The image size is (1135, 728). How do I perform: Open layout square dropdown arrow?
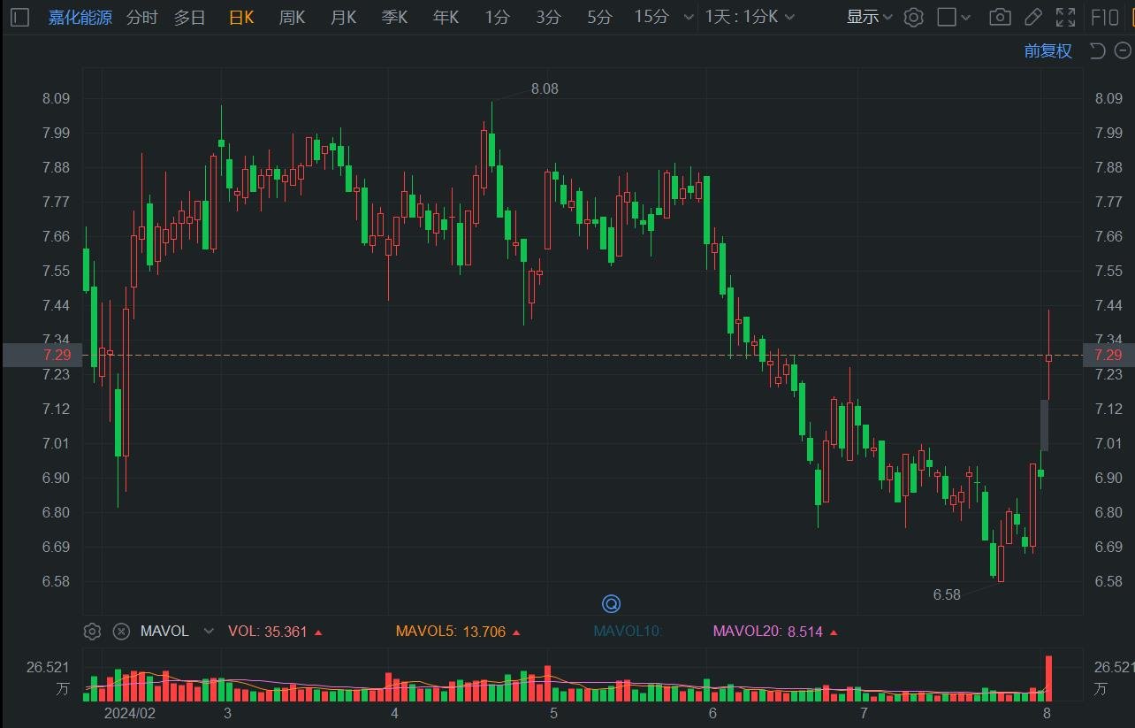click(965, 17)
